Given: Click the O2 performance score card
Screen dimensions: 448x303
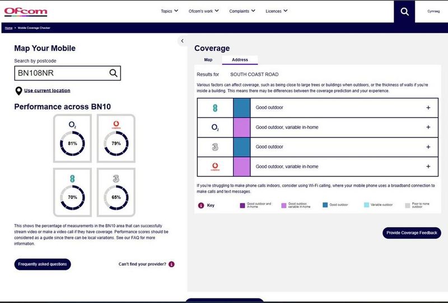Looking at the screenshot, I should coord(72,137).
